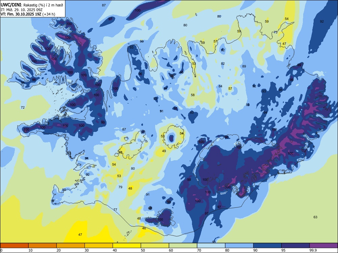Click the '10' legend tick label
The image size is (338, 253).
coord(30,250)
